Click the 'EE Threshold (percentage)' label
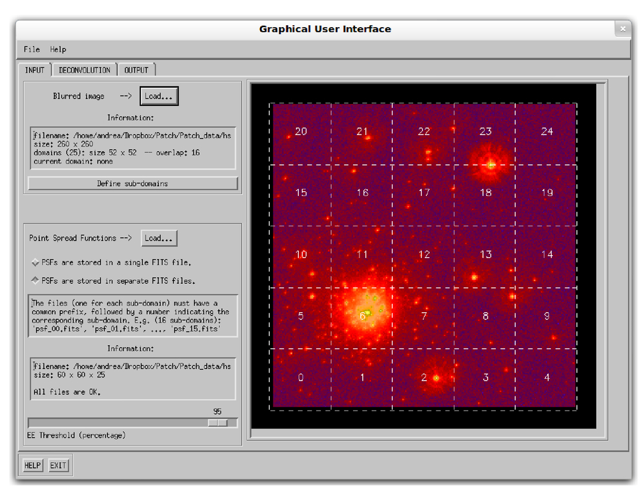644x490 pixels. (x=76, y=435)
